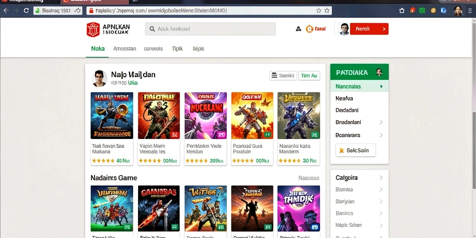Click the Seilc Sarin button

click(356, 150)
